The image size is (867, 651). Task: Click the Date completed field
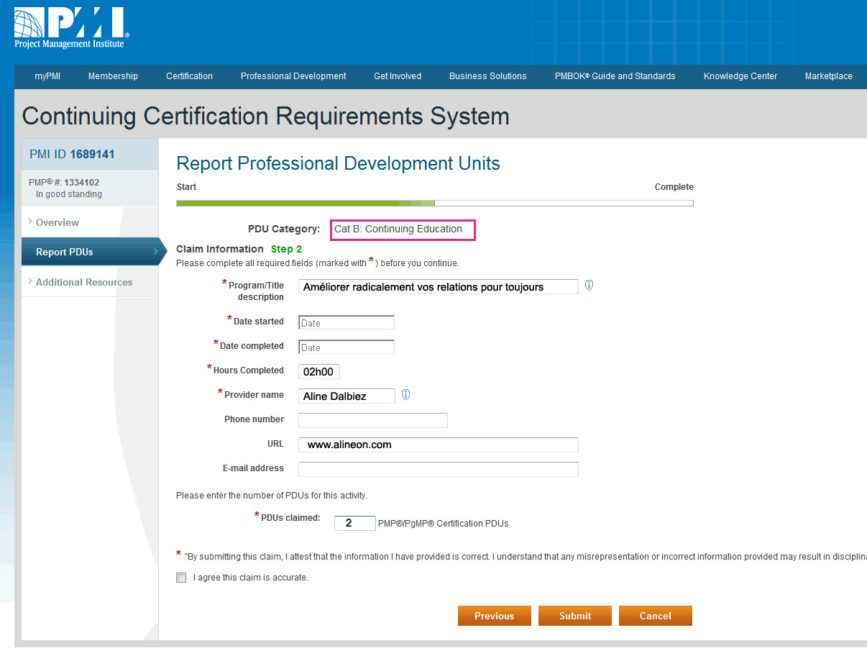click(x=347, y=347)
